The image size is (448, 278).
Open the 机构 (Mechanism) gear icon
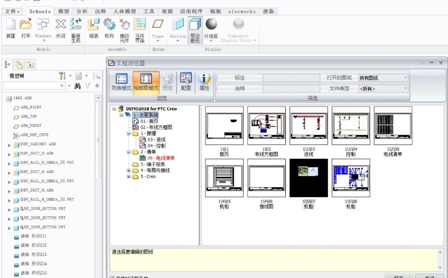click(109, 24)
